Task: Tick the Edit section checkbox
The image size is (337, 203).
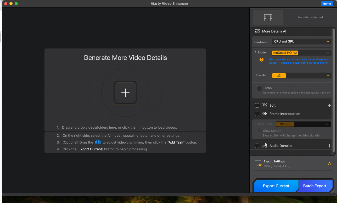Action: pos(257,105)
